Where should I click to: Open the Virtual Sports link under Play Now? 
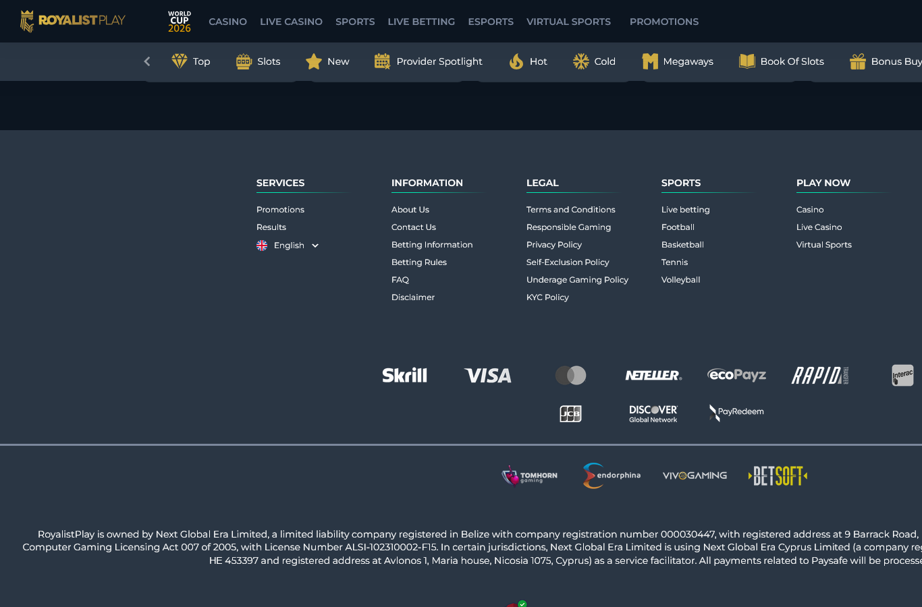(x=824, y=245)
